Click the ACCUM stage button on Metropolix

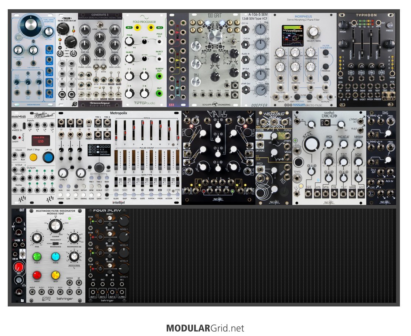(169, 195)
